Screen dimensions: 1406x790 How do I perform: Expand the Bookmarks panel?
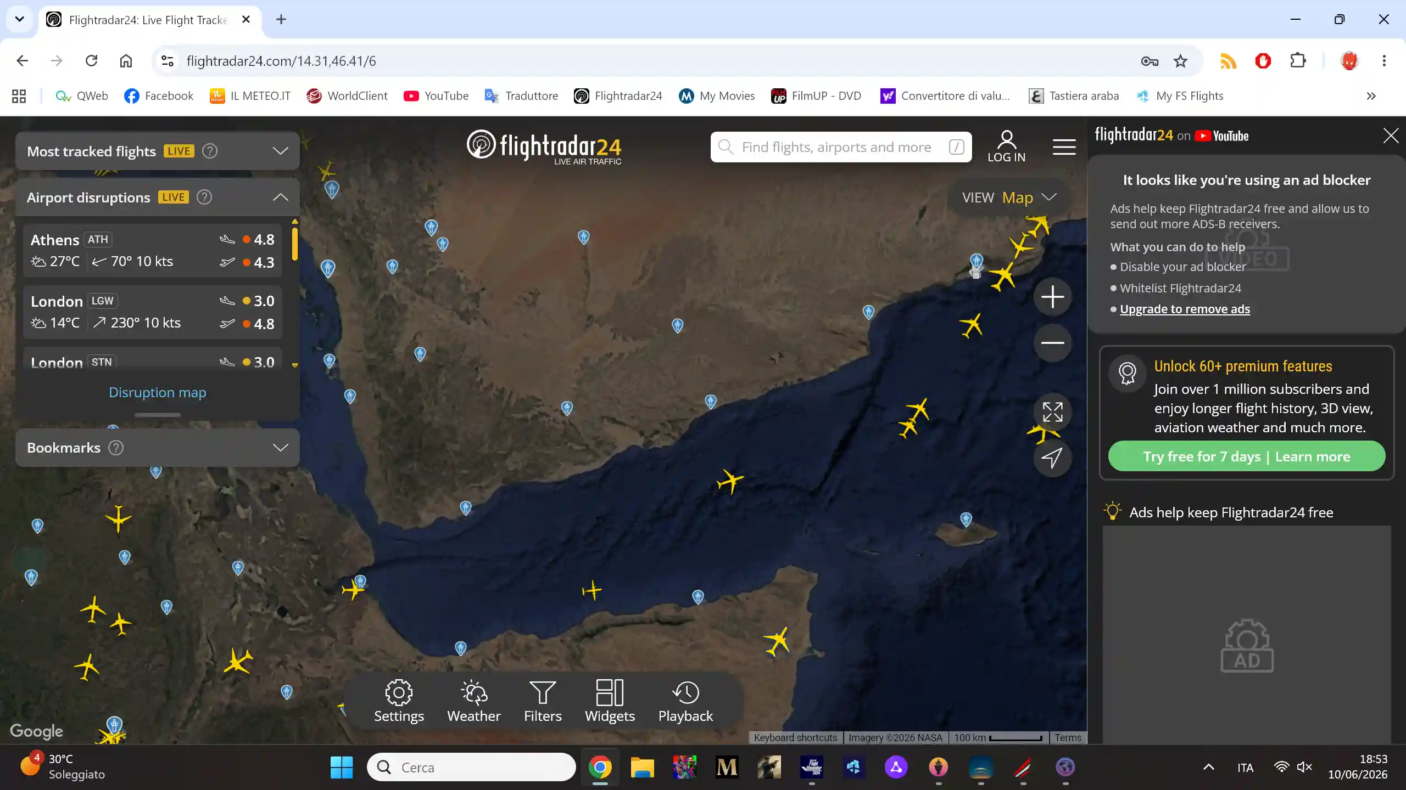pos(280,448)
